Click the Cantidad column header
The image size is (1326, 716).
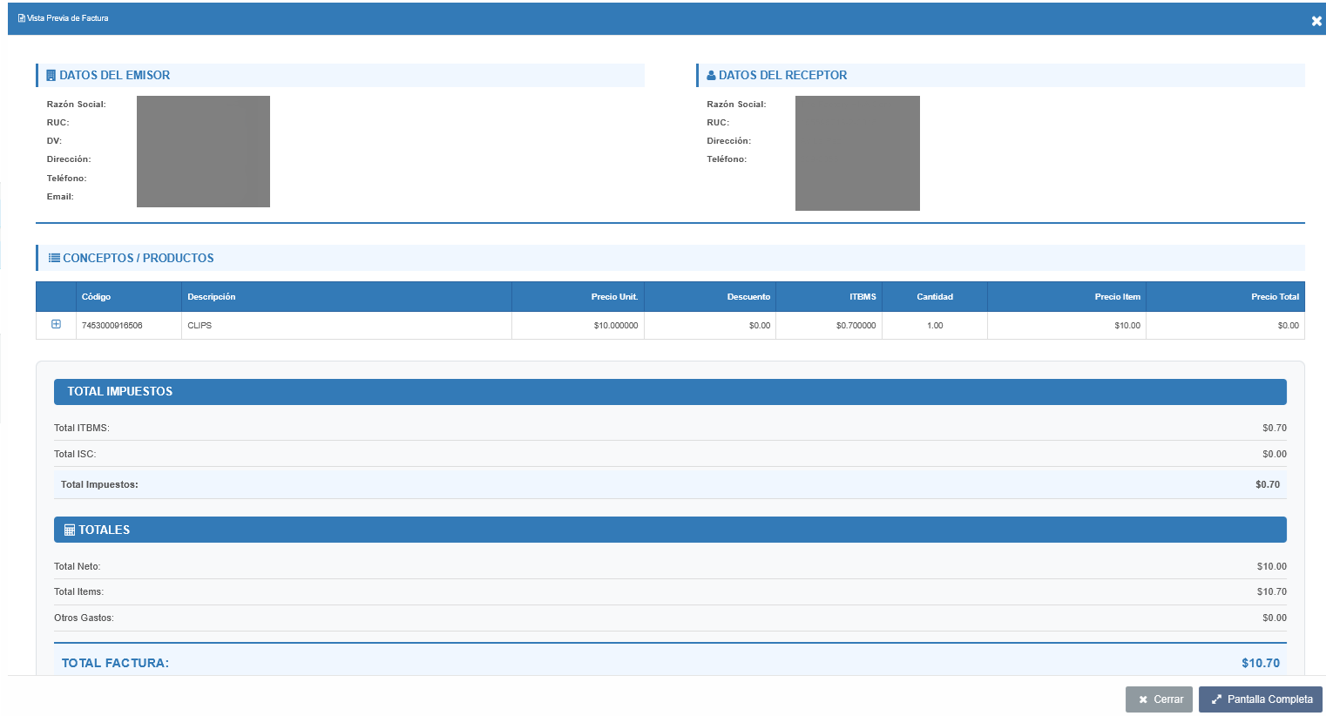pyautogui.click(x=935, y=297)
